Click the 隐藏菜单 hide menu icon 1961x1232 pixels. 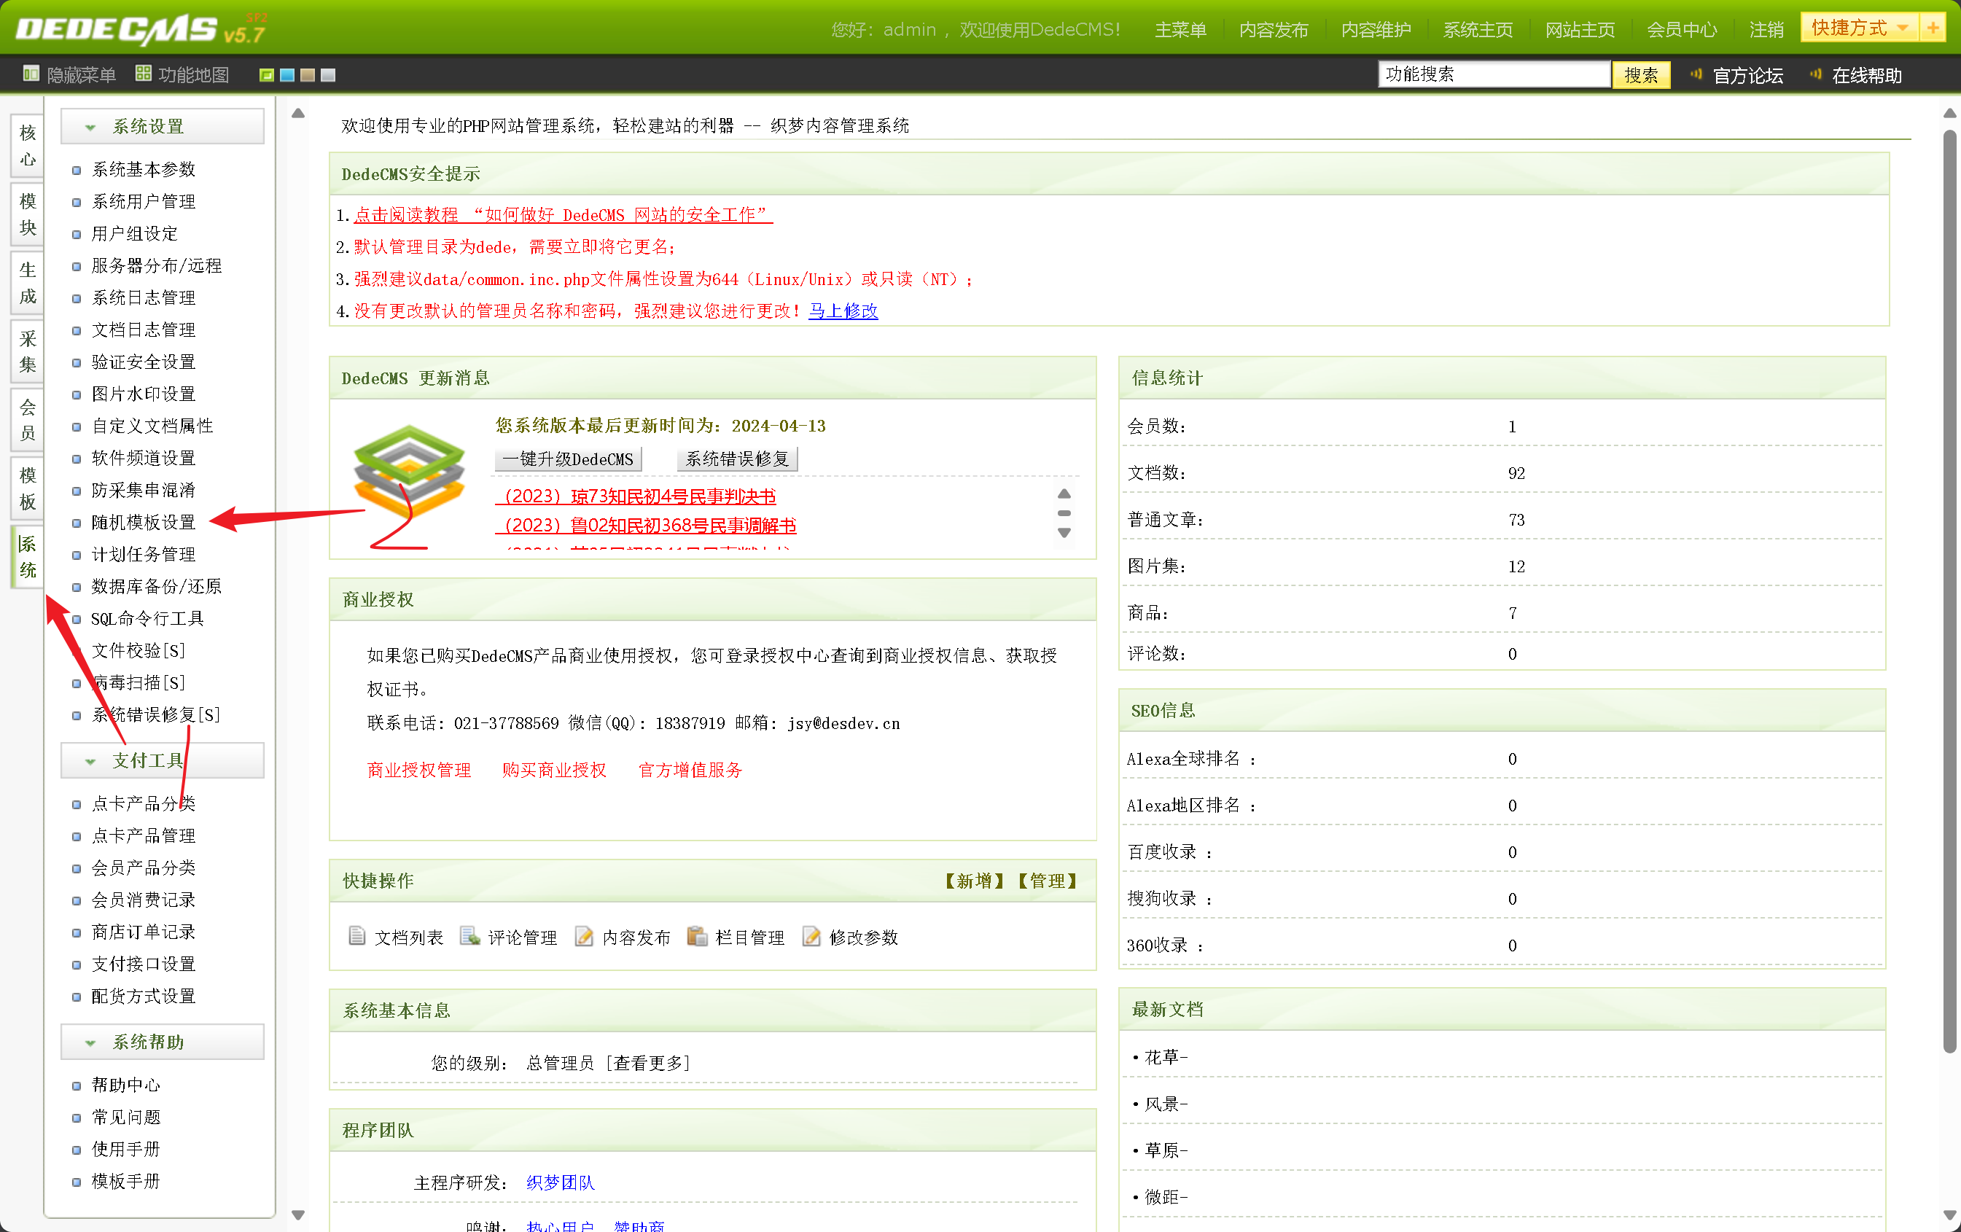point(31,74)
